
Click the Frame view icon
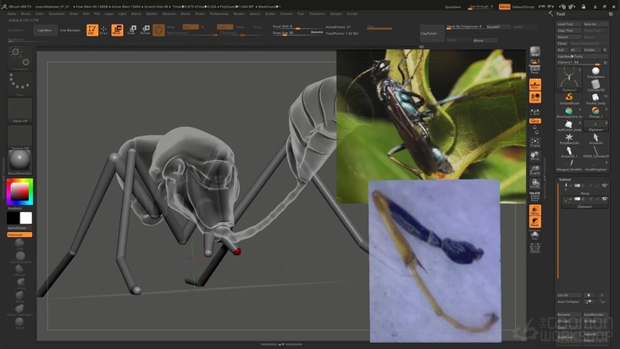(x=535, y=142)
